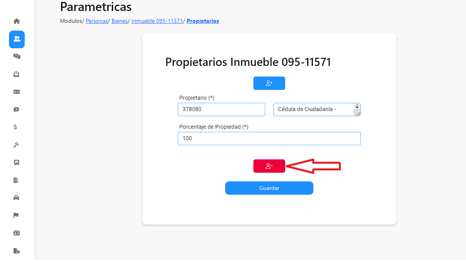Focus the Propietario field containing 378080
The height and width of the screenshot is (263, 466).
click(221, 110)
